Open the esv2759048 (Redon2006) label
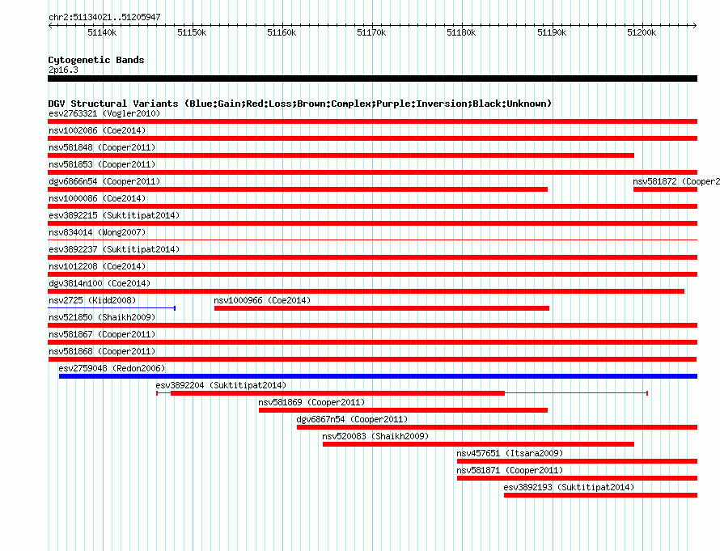 coord(112,368)
